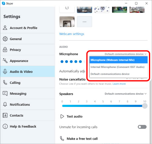The image size is (152, 144).
Task: Switch to Appearance settings
Action: pos(27,61)
